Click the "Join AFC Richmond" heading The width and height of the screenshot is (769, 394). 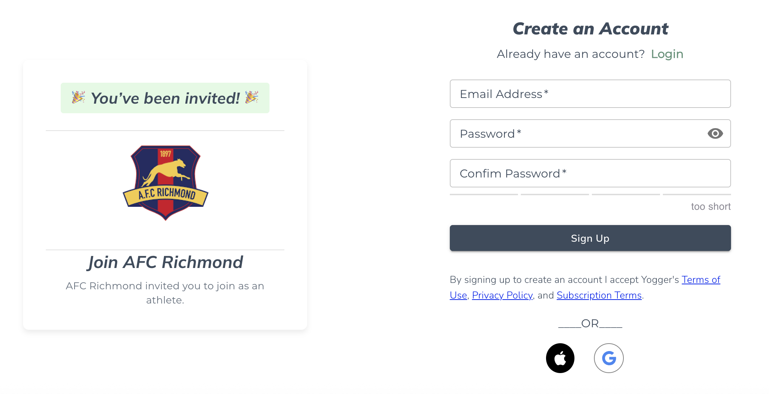165,262
